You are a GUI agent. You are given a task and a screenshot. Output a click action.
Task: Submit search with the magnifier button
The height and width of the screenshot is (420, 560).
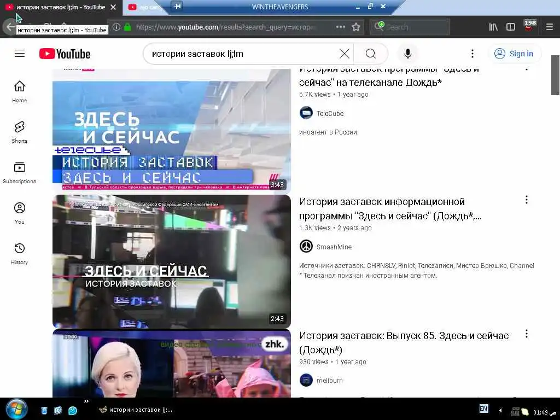(371, 54)
